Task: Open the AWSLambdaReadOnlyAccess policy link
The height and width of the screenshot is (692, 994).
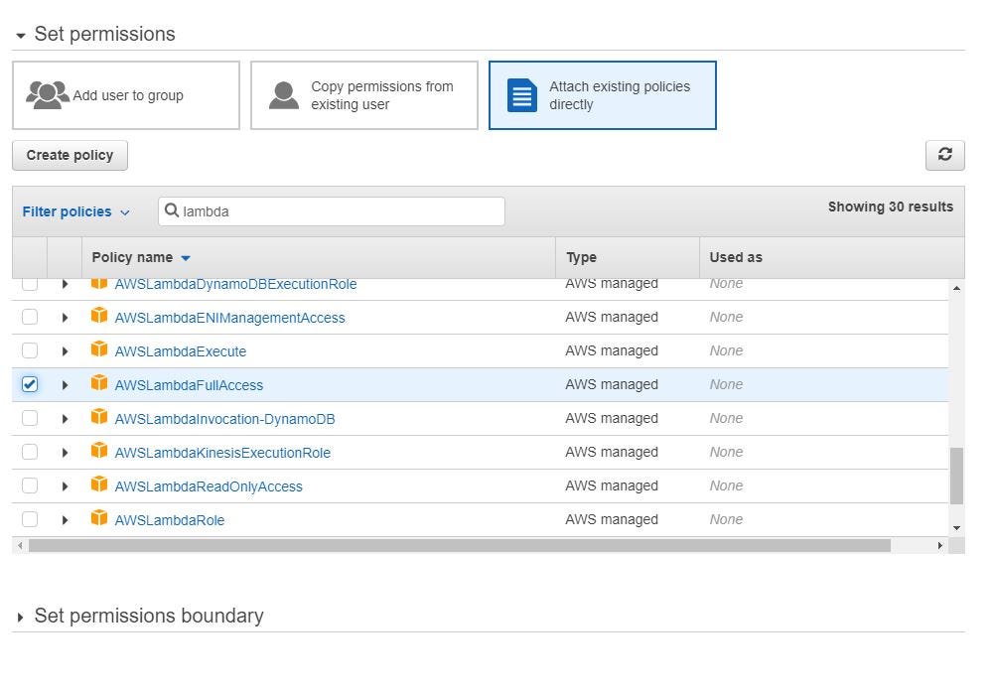Action: (x=209, y=486)
